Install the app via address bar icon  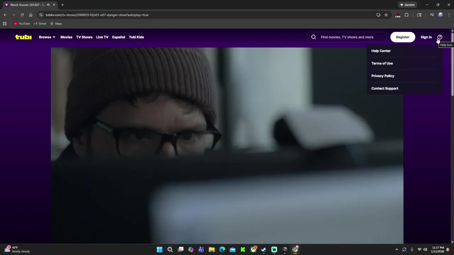point(378,15)
